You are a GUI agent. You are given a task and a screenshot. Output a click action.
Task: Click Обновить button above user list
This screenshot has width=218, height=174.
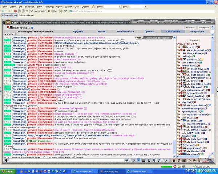(194, 40)
